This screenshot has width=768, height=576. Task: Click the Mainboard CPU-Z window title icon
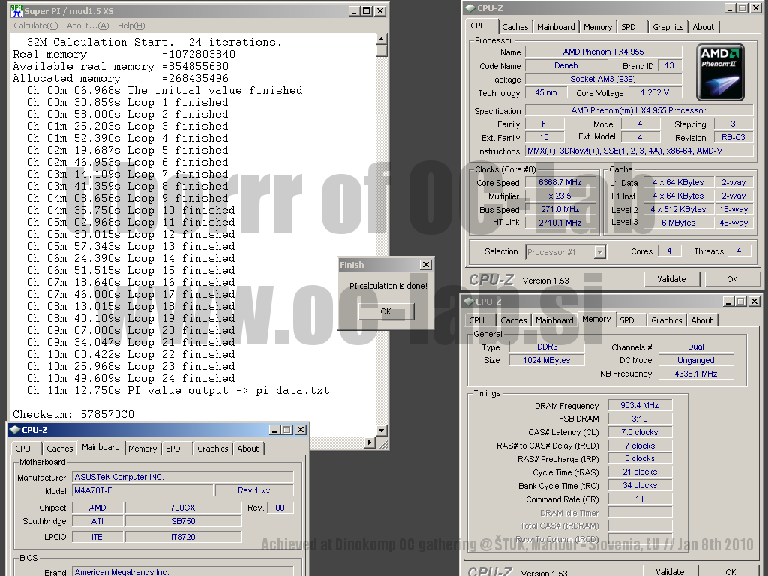(15, 430)
